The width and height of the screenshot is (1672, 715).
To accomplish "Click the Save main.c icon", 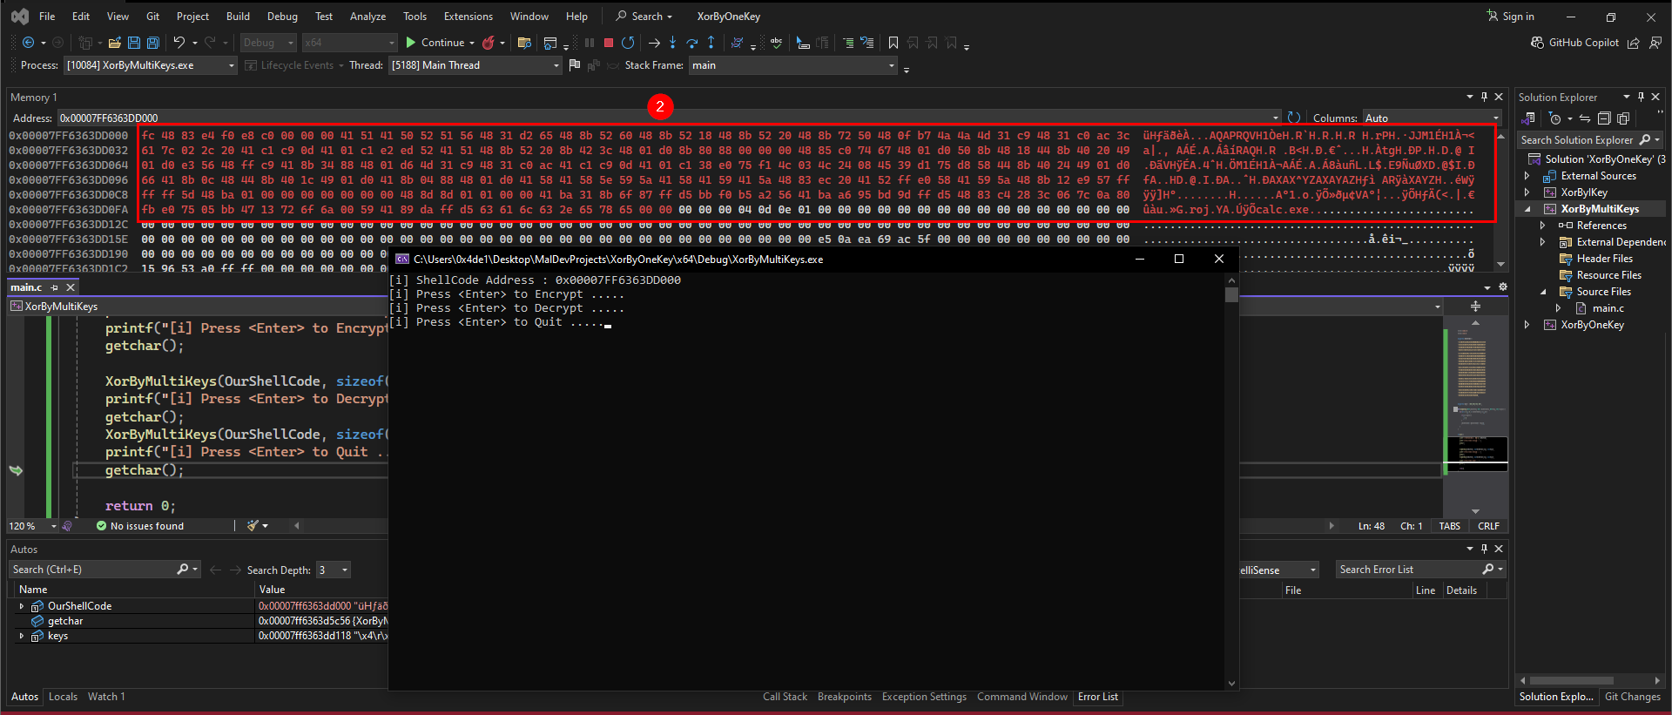I will (x=134, y=43).
